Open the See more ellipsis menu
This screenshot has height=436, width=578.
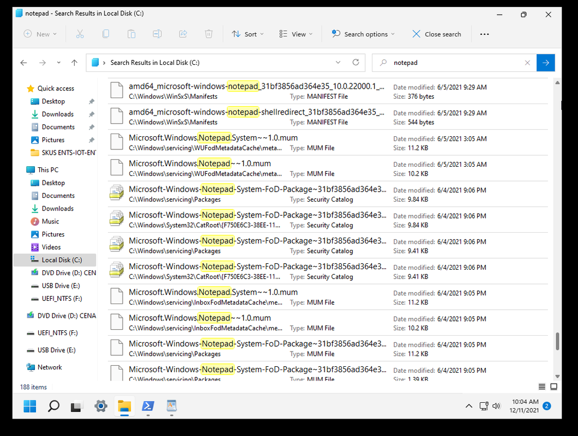point(484,34)
